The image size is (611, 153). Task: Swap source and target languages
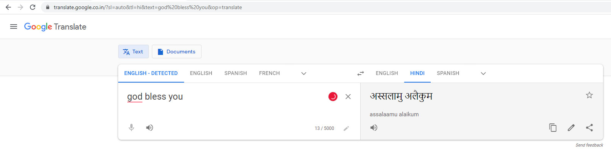(360, 73)
